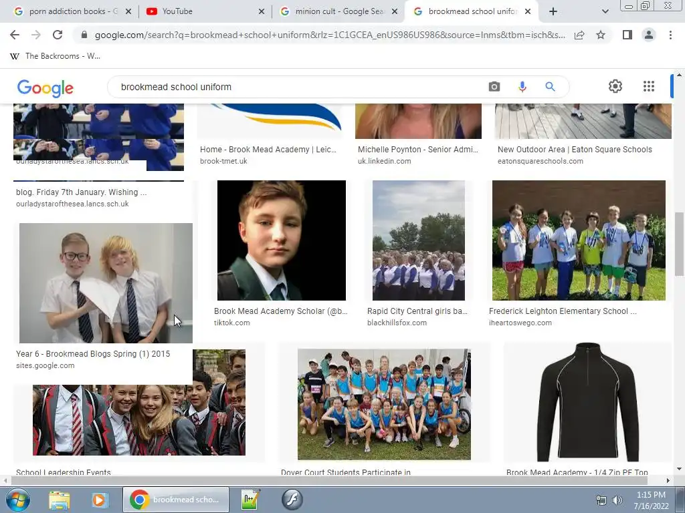Open the Chrome three-dot menu
This screenshot has height=513, width=685.
coord(670,35)
